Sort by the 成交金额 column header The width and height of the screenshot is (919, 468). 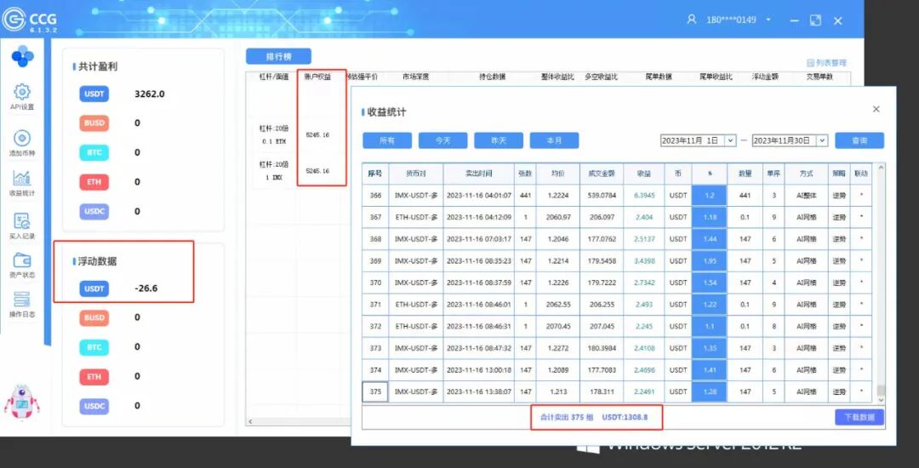point(602,174)
